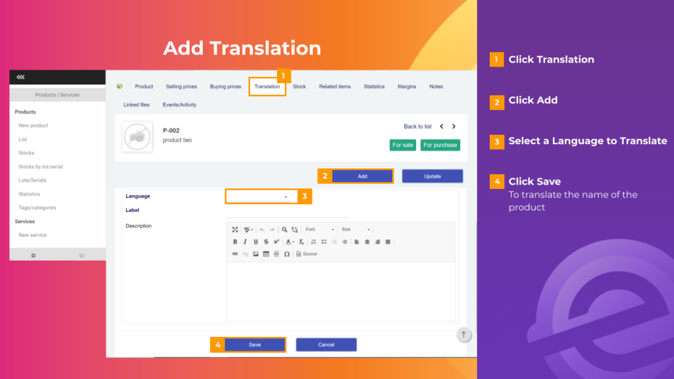The image size is (674, 379).
Task: Click the Undo arrow in the editor toolbar
Action: (261, 229)
